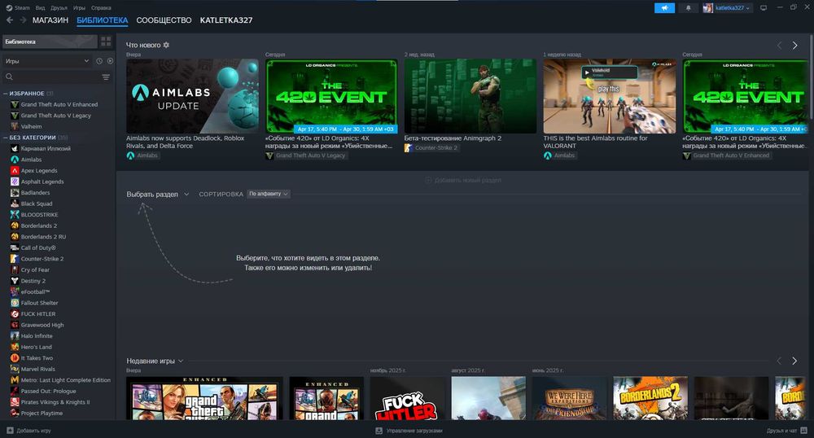Viewport: 814px width, 438px height.
Task: Click Добавить игру text
Action: 33,431
